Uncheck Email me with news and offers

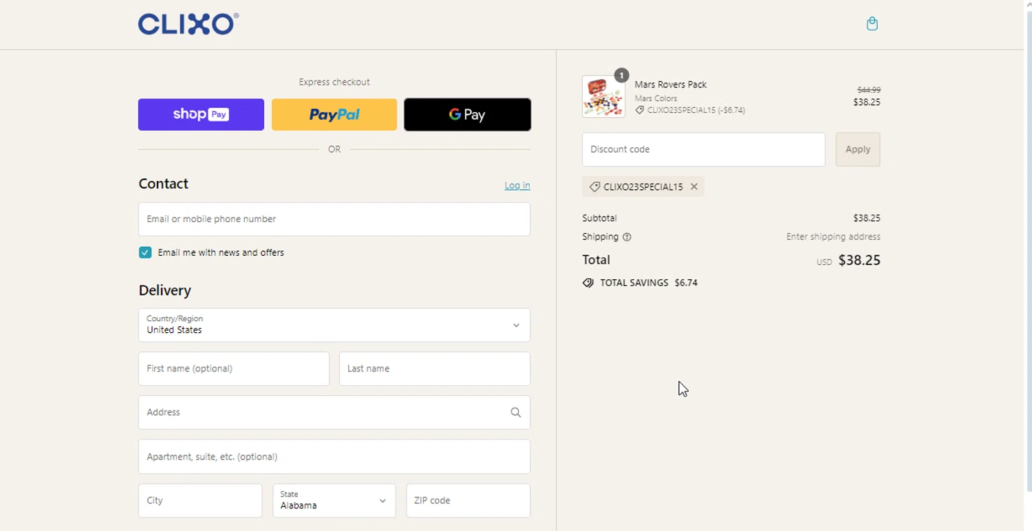pos(145,252)
